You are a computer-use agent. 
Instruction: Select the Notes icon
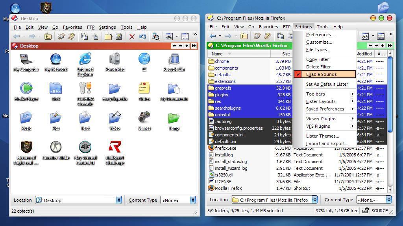(x=144, y=92)
